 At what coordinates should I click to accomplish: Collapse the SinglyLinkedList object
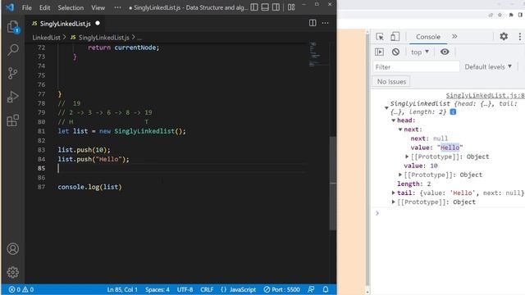[386, 107]
